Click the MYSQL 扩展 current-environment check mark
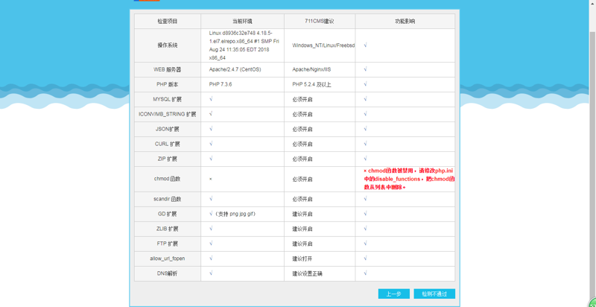Image resolution: width=596 pixels, height=307 pixels. 211,99
